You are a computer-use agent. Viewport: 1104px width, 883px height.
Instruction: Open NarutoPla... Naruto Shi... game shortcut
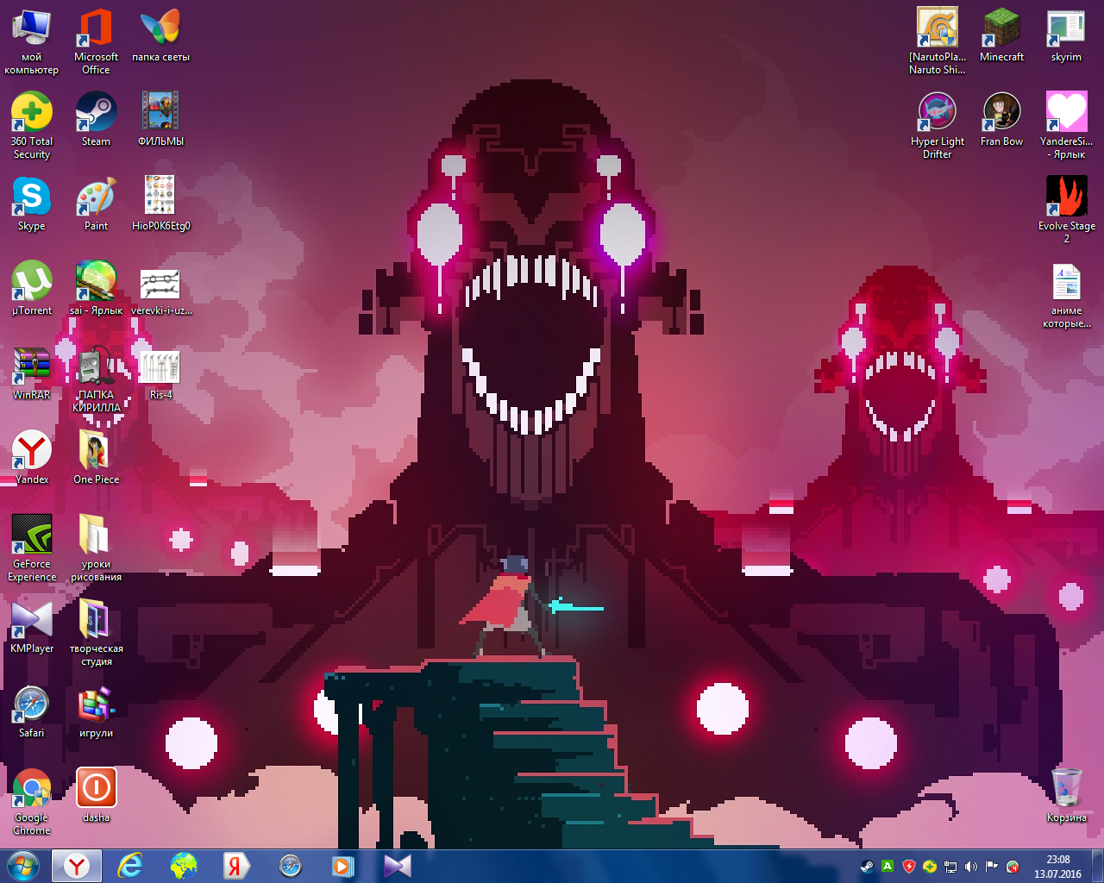[x=938, y=41]
